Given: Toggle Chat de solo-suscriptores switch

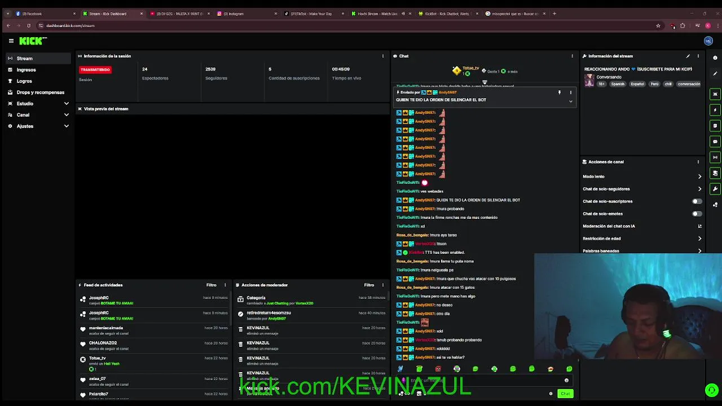Looking at the screenshot, I should [697, 201].
